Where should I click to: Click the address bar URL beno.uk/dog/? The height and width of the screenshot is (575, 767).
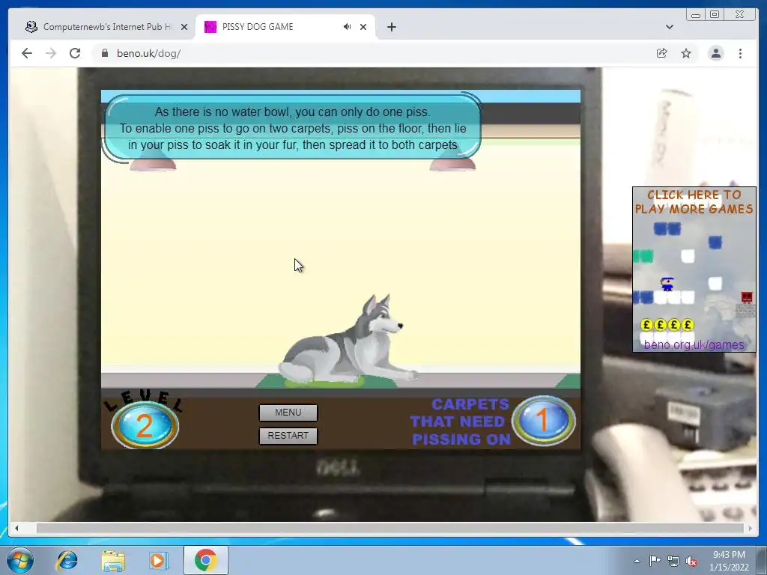pos(149,53)
